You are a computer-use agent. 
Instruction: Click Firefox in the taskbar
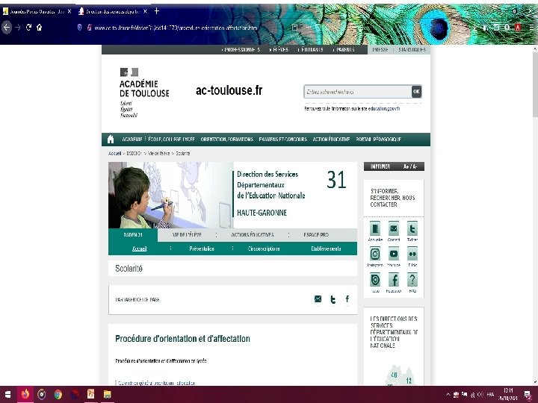pos(25,395)
